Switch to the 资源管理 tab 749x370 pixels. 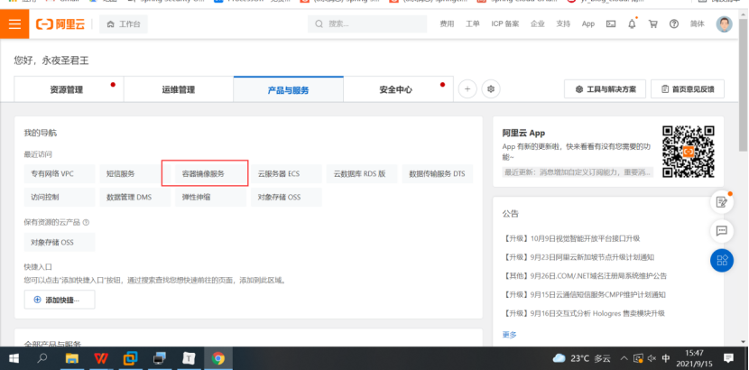pyautogui.click(x=69, y=89)
